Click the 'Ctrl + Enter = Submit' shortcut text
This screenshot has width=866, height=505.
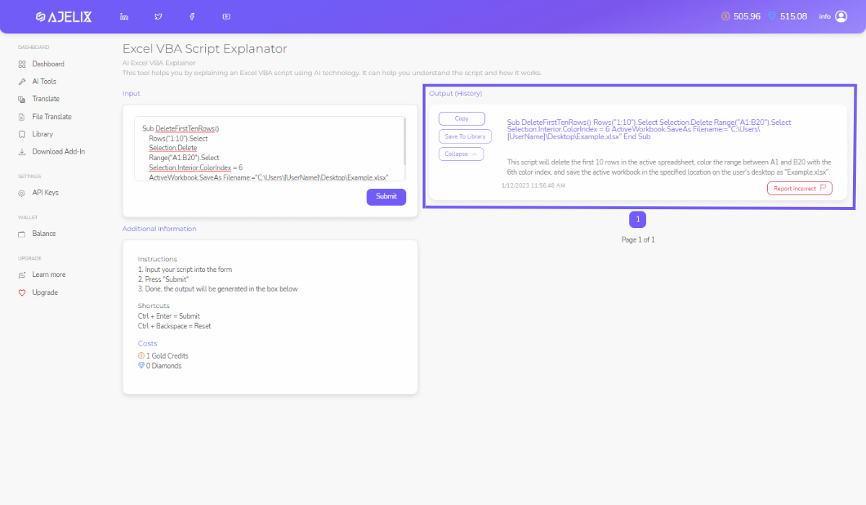click(169, 316)
